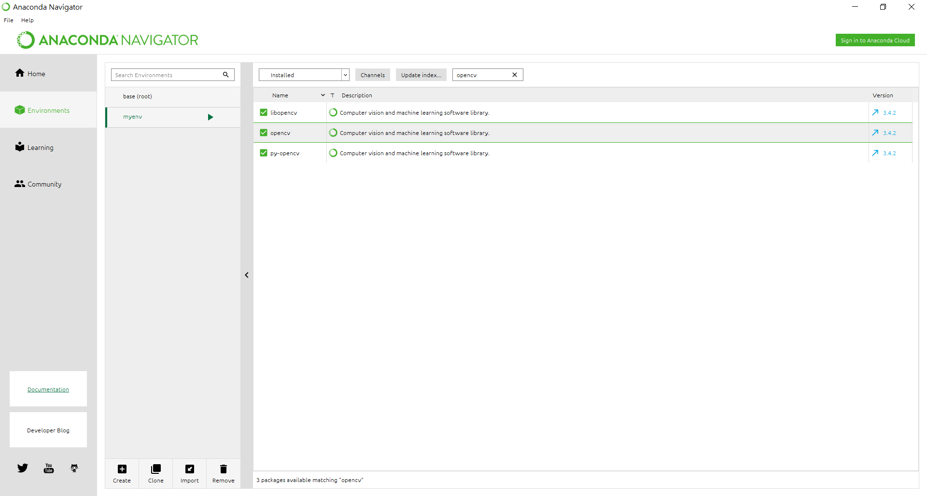This screenshot has height=496, width=927.
Task: Select the myenv environment
Action: point(173,117)
